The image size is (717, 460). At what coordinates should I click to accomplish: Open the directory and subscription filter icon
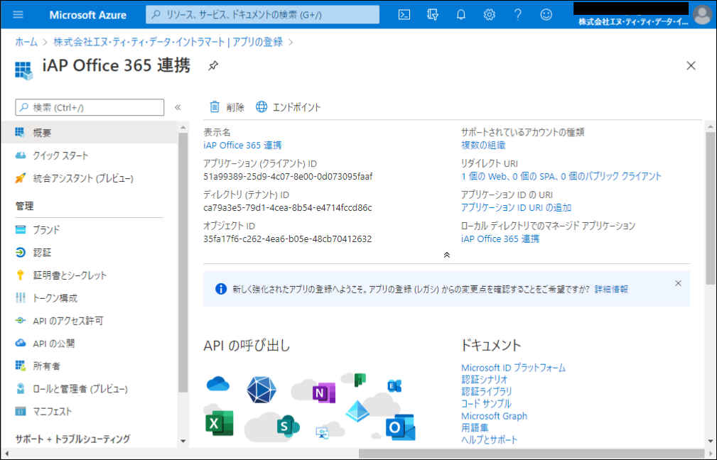(433, 15)
